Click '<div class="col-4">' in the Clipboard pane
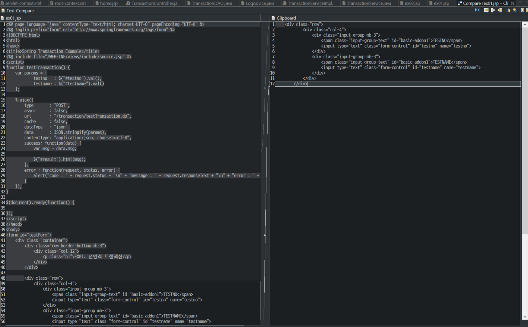This screenshot has width=528, height=327. coord(325,30)
